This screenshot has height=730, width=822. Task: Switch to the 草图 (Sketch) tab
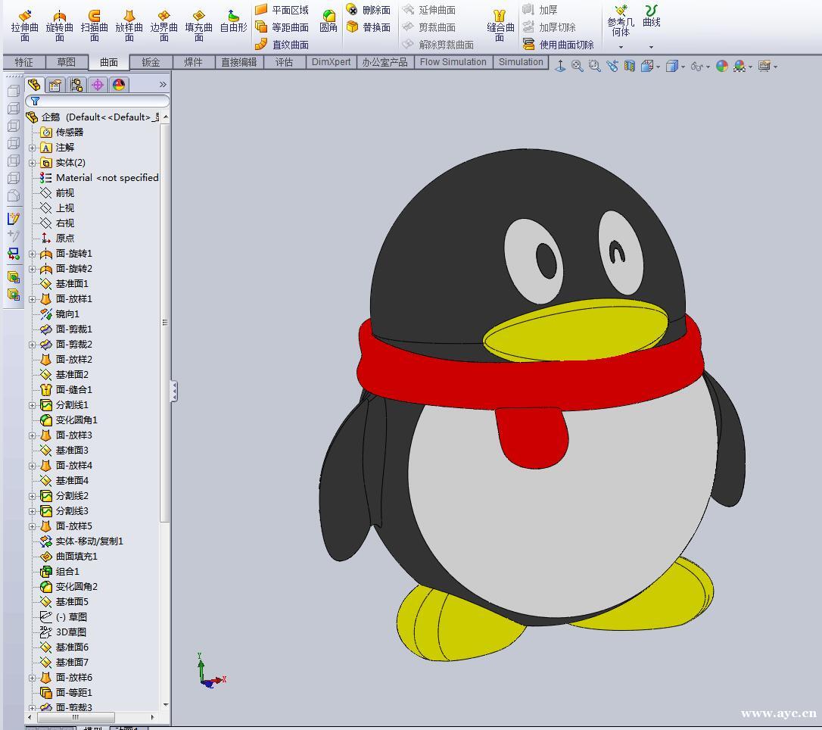pos(66,62)
